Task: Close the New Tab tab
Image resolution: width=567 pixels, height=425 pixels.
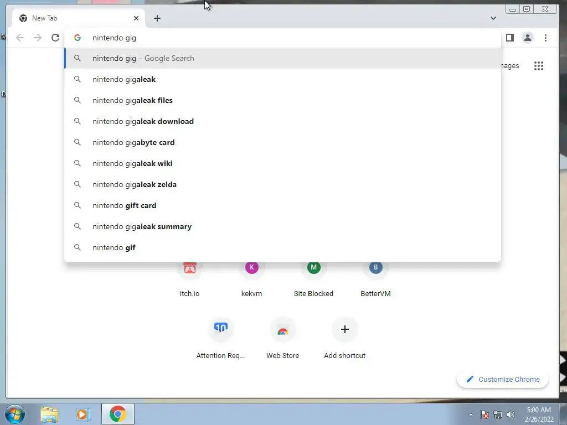Action: click(x=136, y=18)
